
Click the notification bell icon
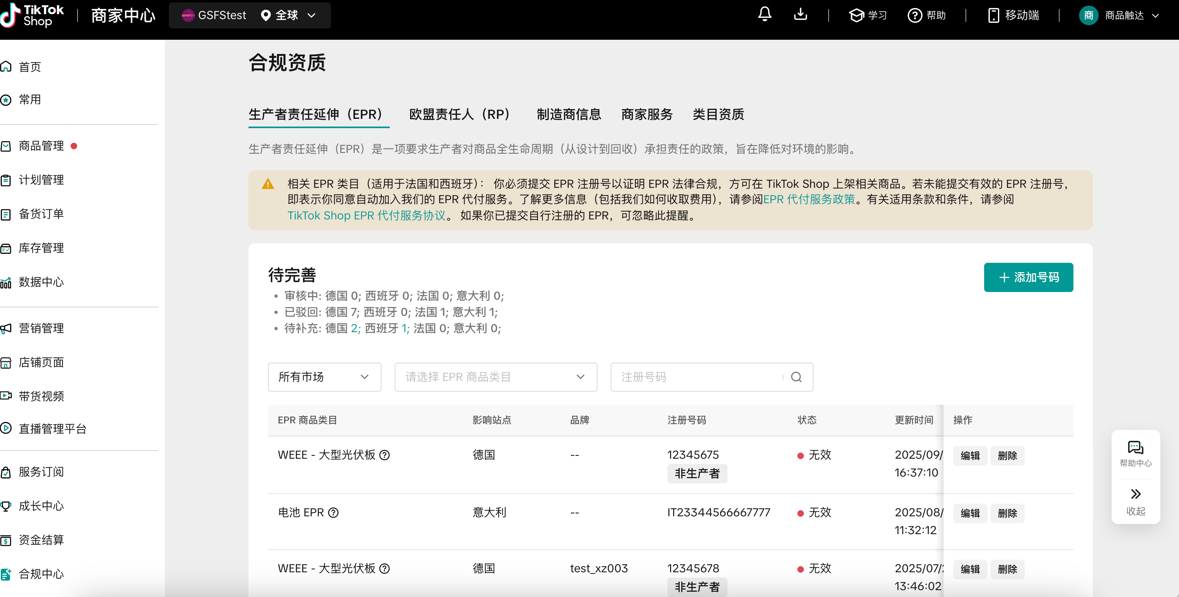click(764, 15)
